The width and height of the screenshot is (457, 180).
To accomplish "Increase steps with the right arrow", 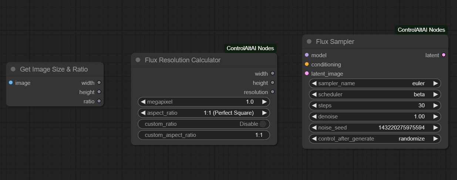I will [436, 105].
